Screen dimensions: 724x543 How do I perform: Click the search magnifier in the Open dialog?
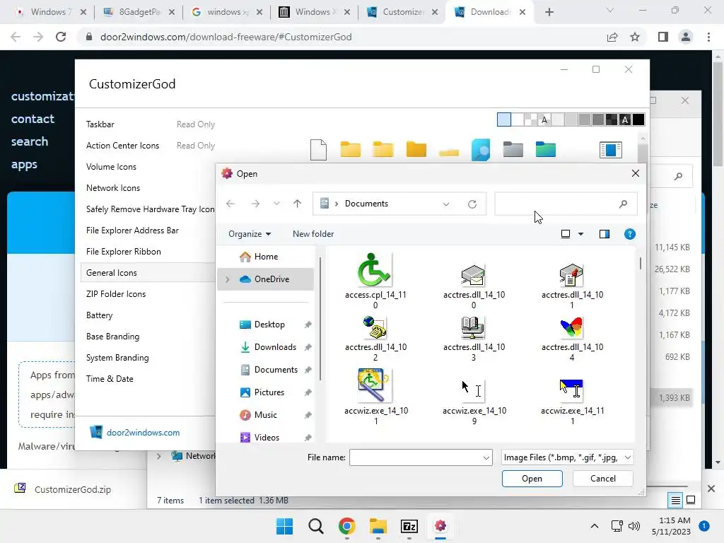623,204
